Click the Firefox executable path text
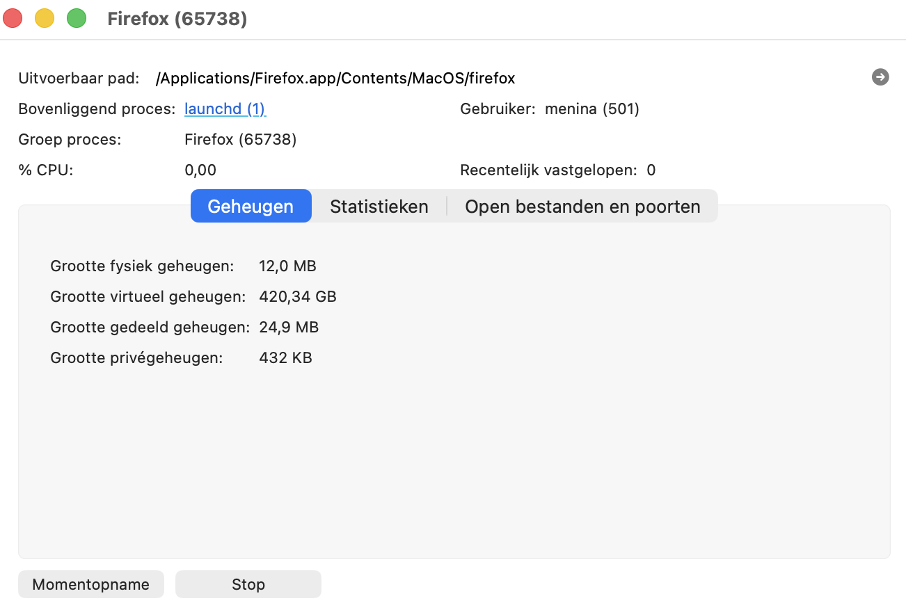The height and width of the screenshot is (612, 906). (x=335, y=78)
